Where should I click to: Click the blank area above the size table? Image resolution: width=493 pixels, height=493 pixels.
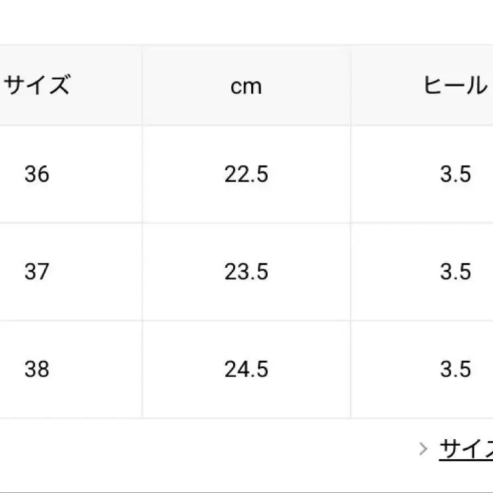pos(246,23)
